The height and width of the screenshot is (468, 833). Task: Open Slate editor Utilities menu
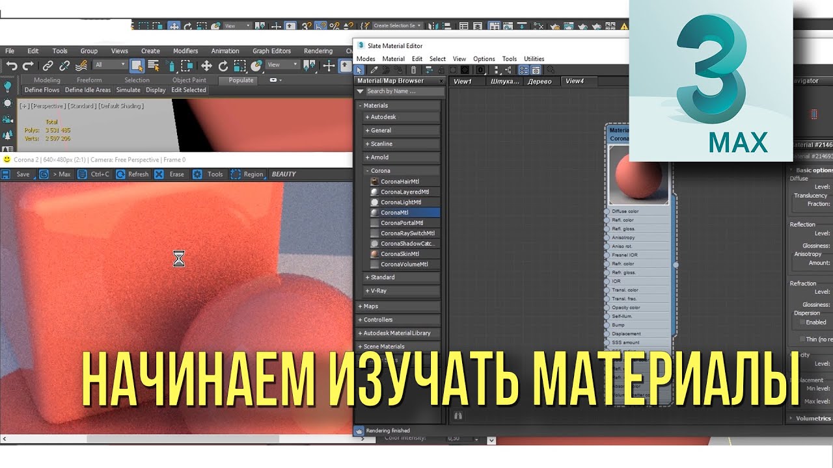coord(534,58)
